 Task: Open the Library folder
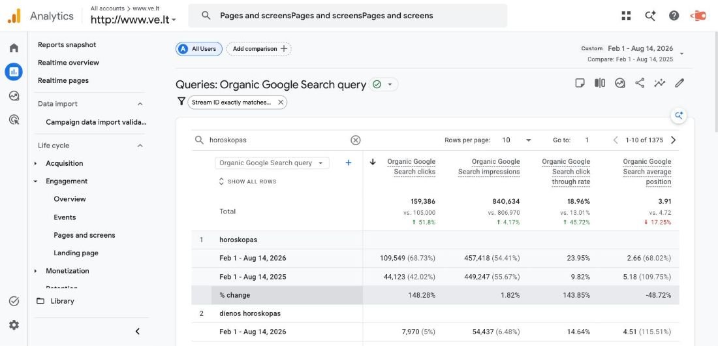[x=55, y=301]
